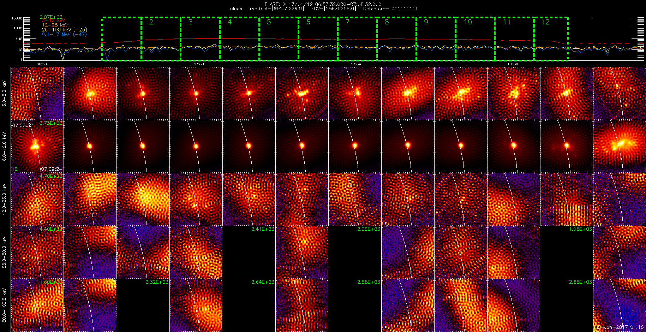Open seventh image in the 6.0-12.0 keV row
The width and height of the screenshot is (646, 332).
355,146
